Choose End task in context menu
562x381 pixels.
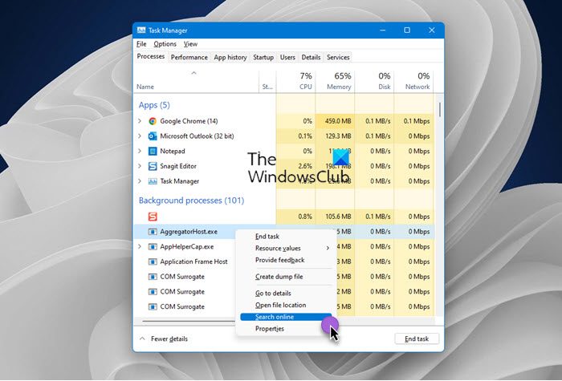pos(267,237)
